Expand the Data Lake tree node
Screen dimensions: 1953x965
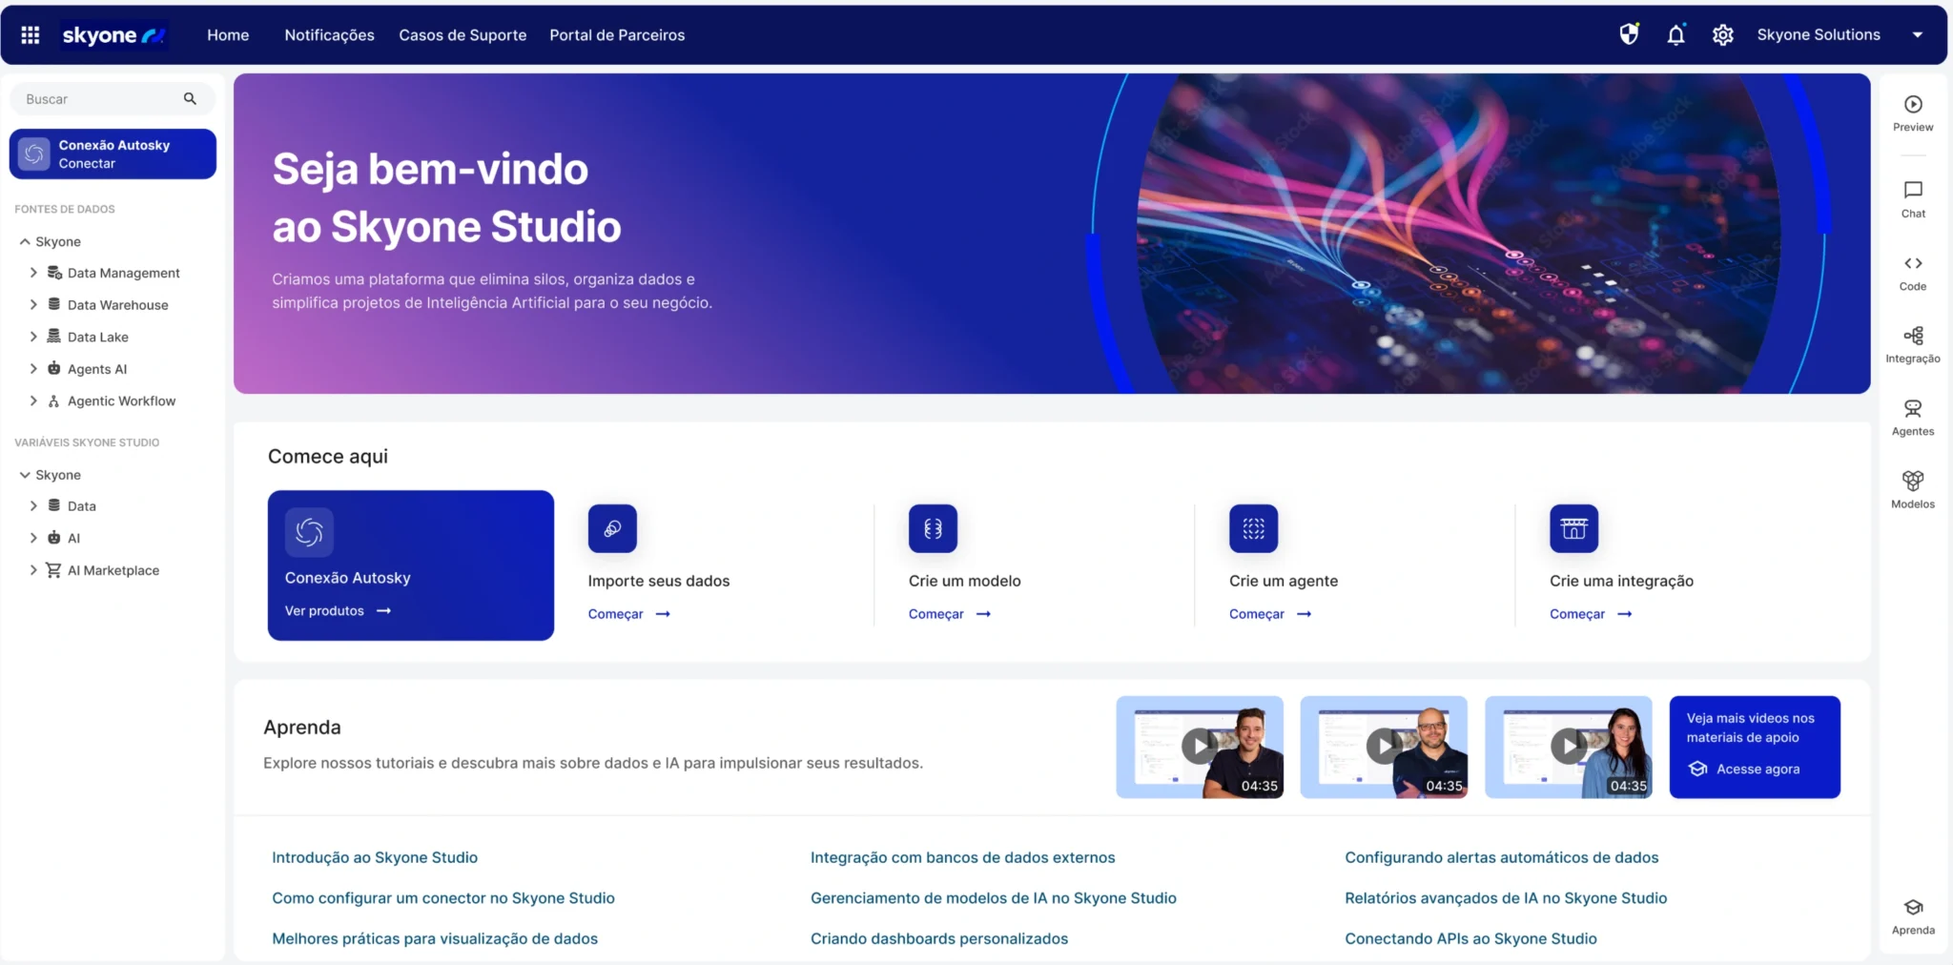33,337
